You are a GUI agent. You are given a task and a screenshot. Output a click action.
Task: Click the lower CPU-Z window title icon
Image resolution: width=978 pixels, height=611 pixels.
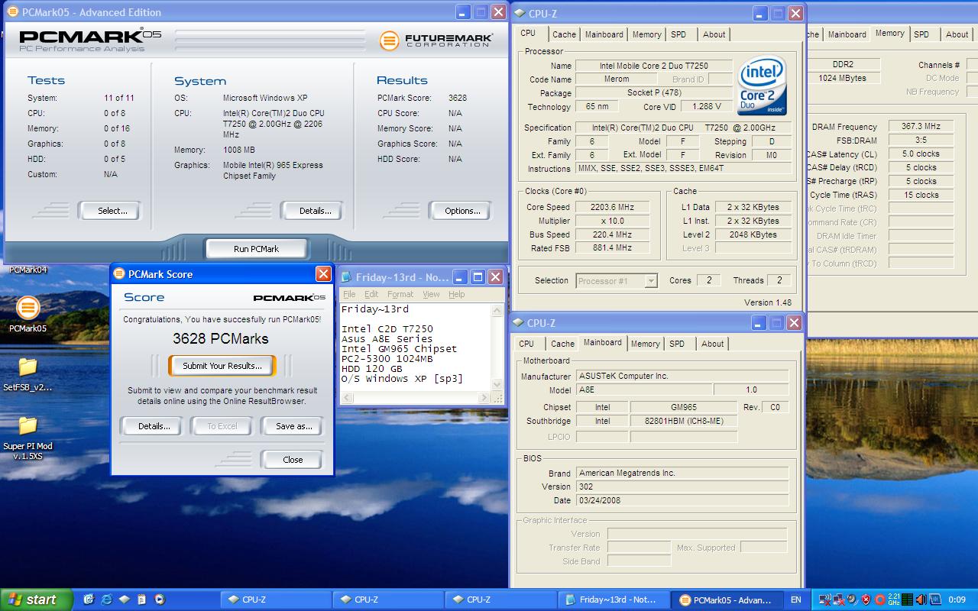(x=517, y=323)
